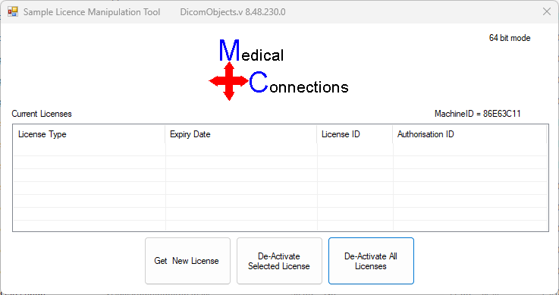The height and width of the screenshot is (295, 559).
Task: Click the Expiry Date column header
Action: click(x=241, y=134)
